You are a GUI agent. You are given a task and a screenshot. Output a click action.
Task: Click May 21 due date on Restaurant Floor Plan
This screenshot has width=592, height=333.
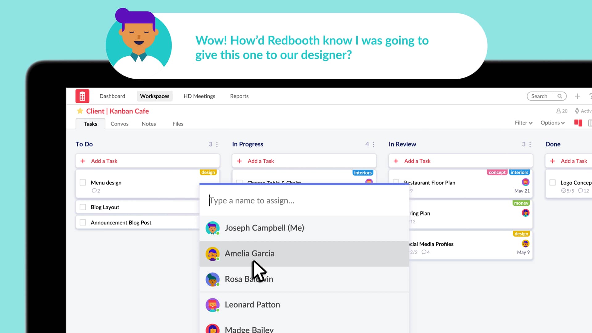(x=522, y=191)
